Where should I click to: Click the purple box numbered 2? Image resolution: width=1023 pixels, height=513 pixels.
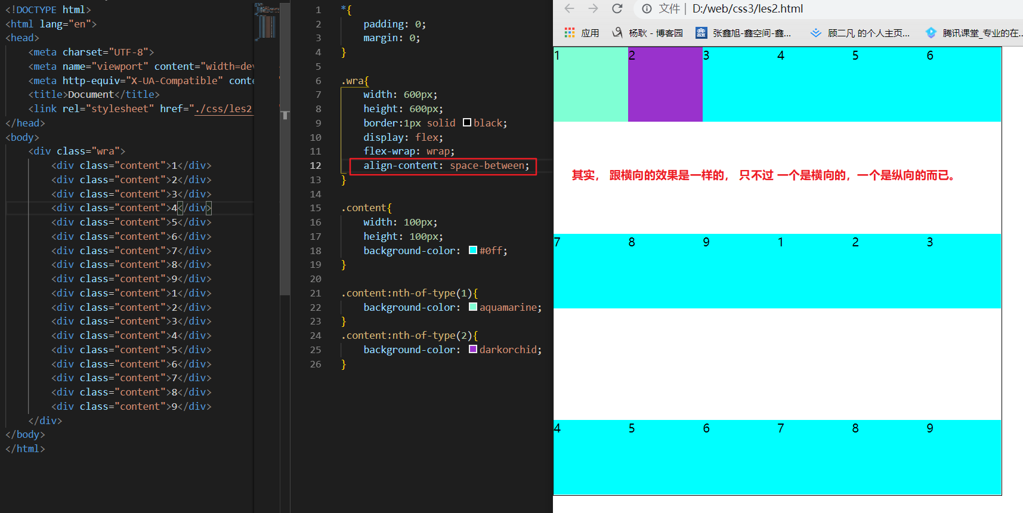point(665,84)
